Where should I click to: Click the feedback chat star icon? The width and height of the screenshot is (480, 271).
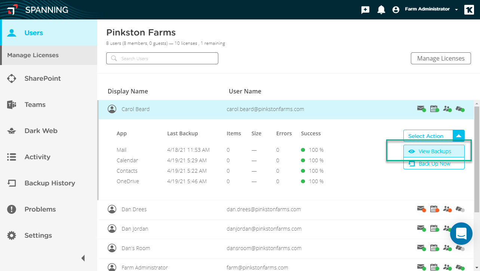pyautogui.click(x=365, y=10)
